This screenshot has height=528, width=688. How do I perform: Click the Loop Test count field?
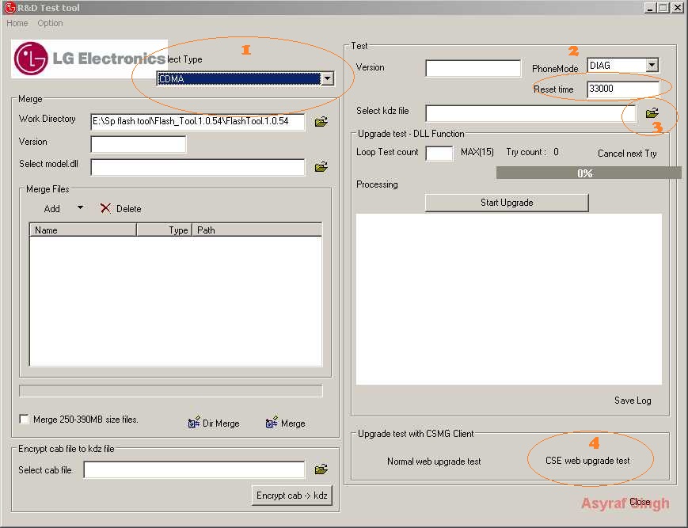(x=439, y=153)
